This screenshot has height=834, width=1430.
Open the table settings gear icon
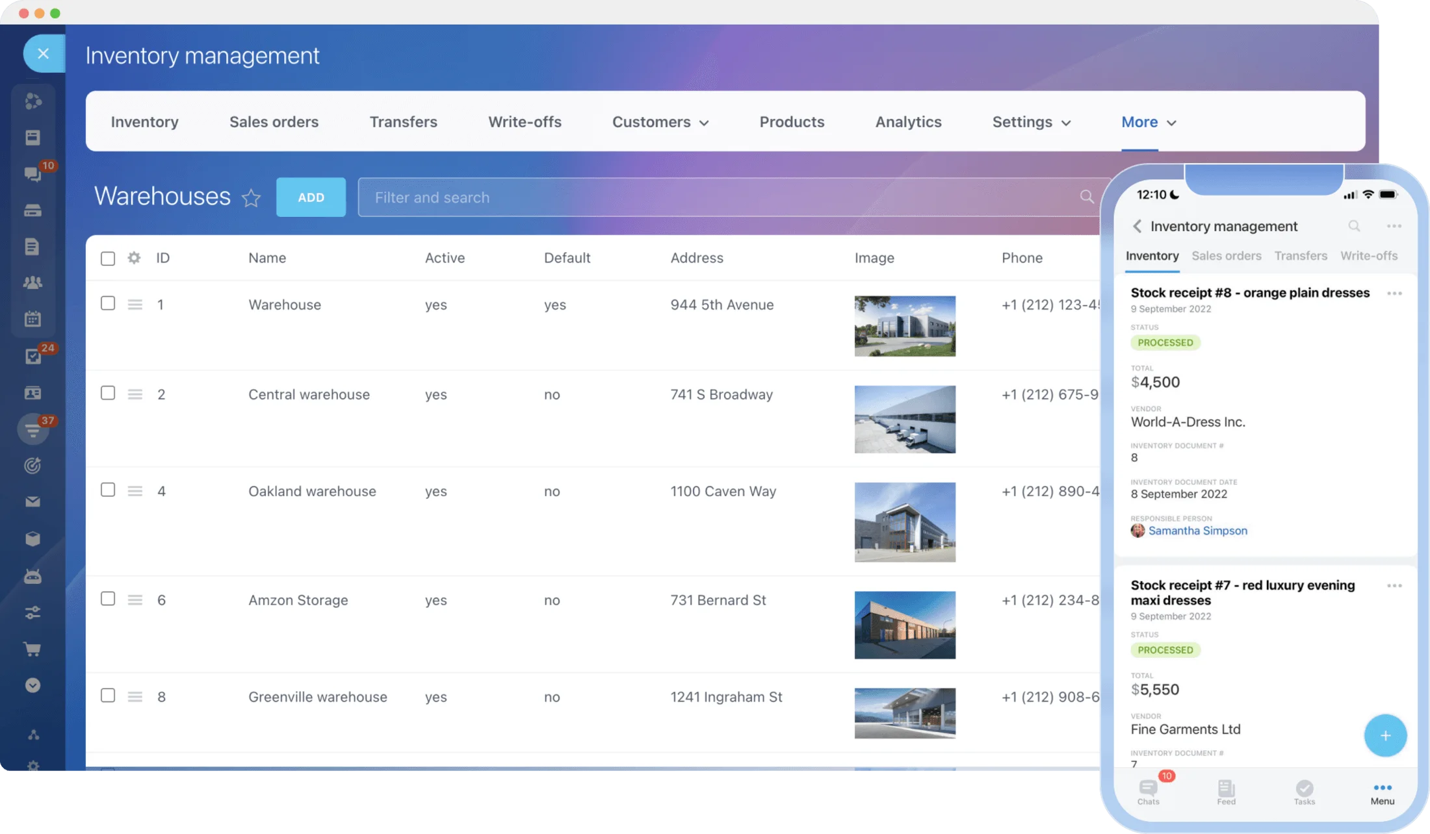click(x=134, y=258)
